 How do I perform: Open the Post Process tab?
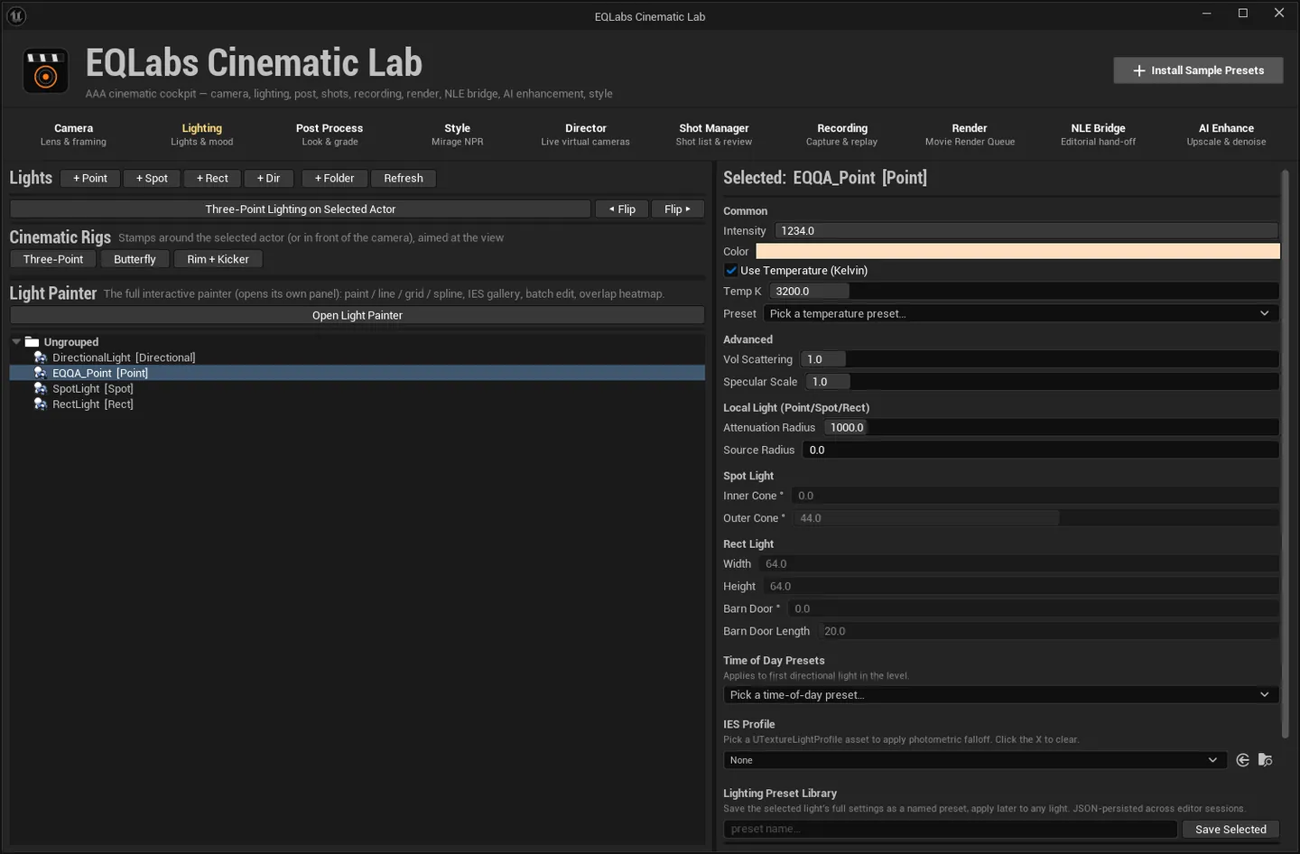(x=330, y=134)
